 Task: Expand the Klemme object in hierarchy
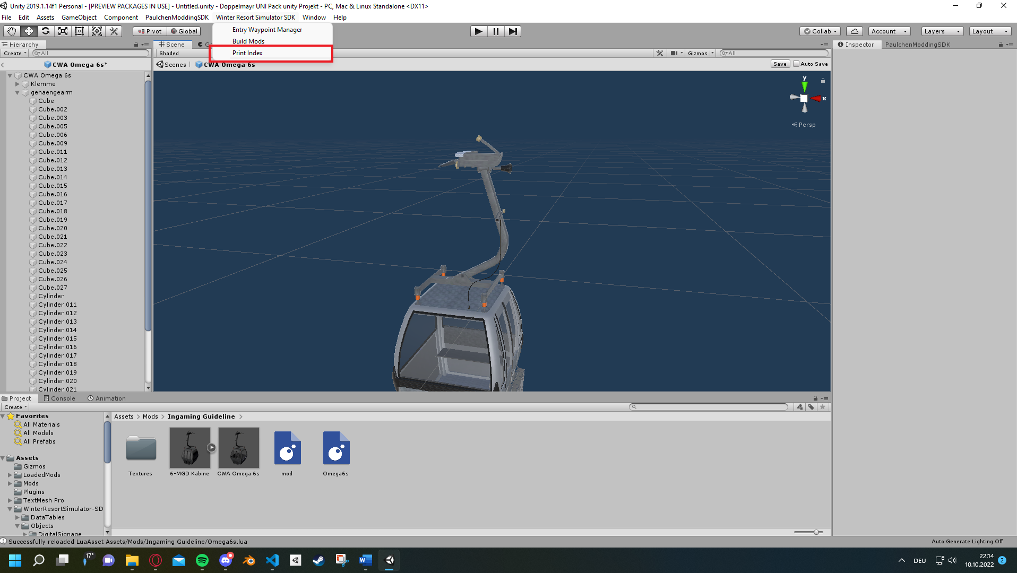[18, 84]
